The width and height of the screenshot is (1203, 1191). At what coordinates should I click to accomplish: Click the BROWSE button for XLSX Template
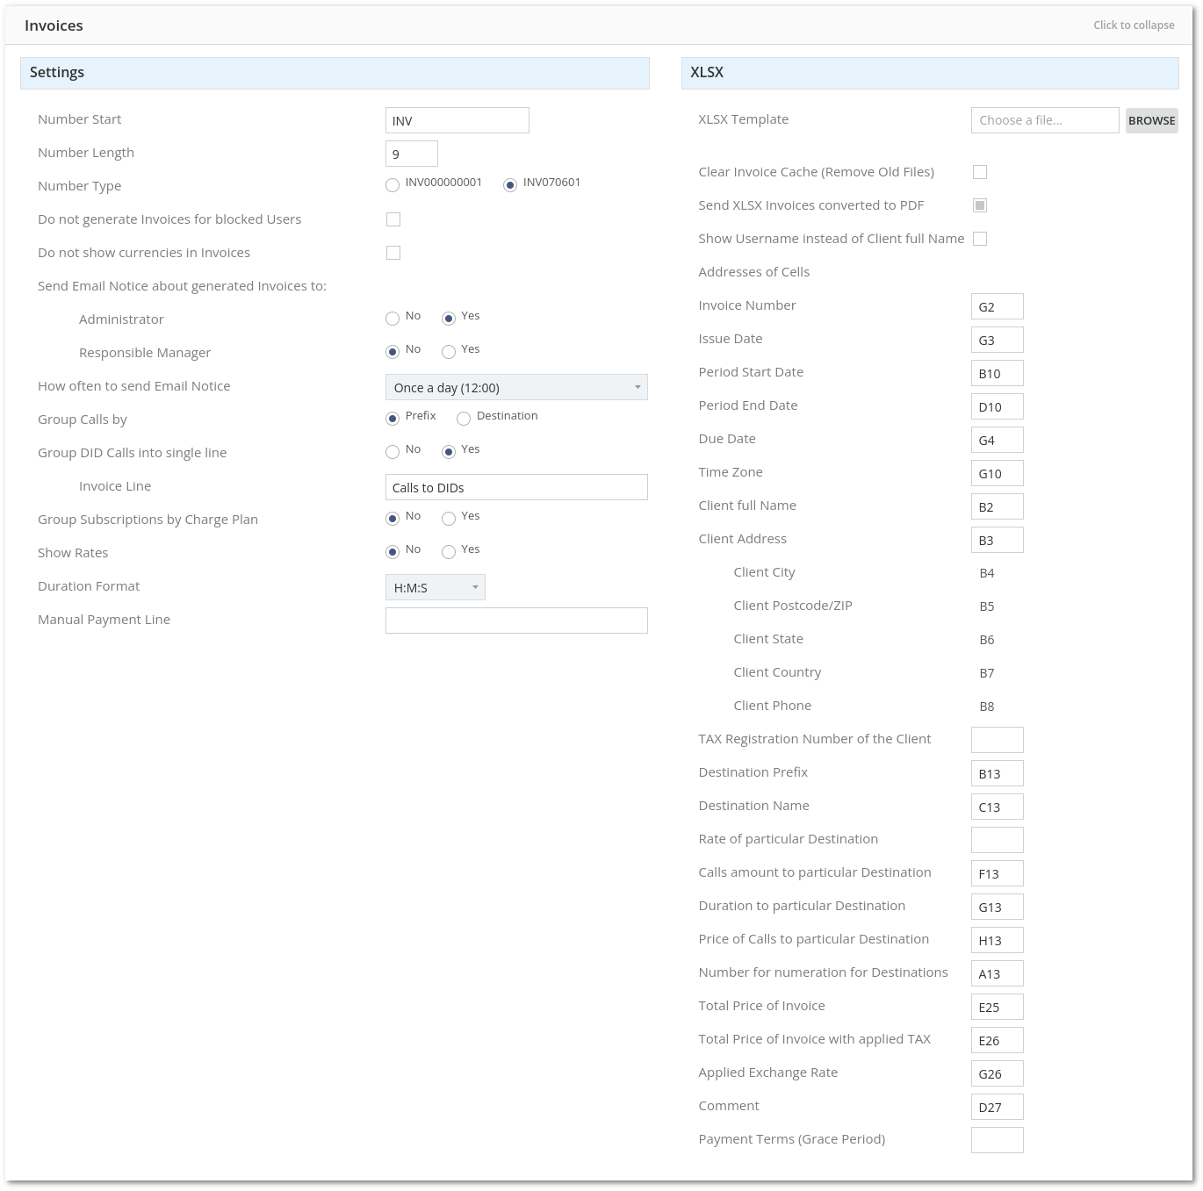[x=1151, y=120]
